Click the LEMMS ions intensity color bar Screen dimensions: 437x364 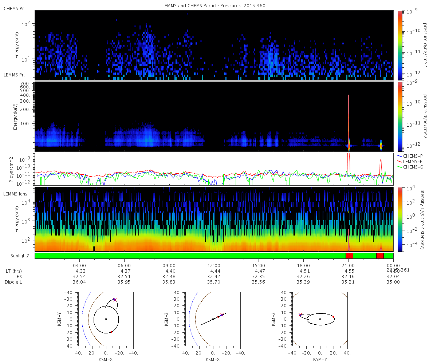click(x=399, y=219)
